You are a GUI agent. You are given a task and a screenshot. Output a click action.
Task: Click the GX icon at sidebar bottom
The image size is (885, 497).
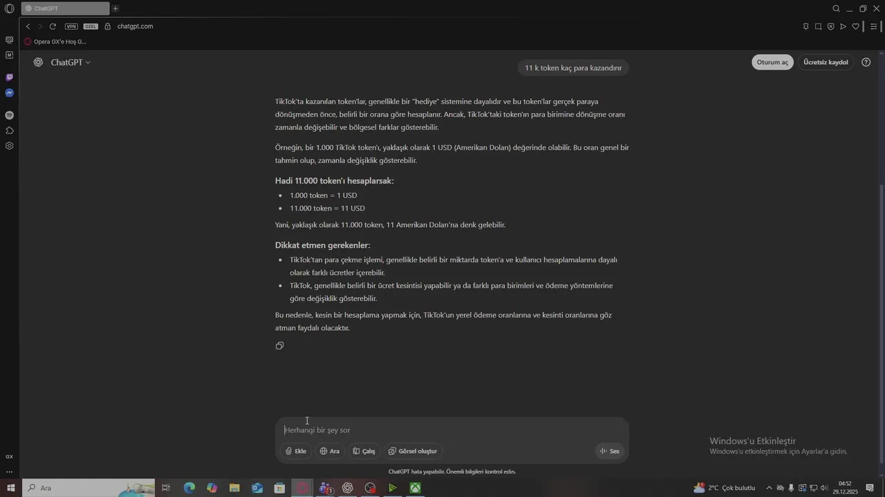(x=9, y=457)
